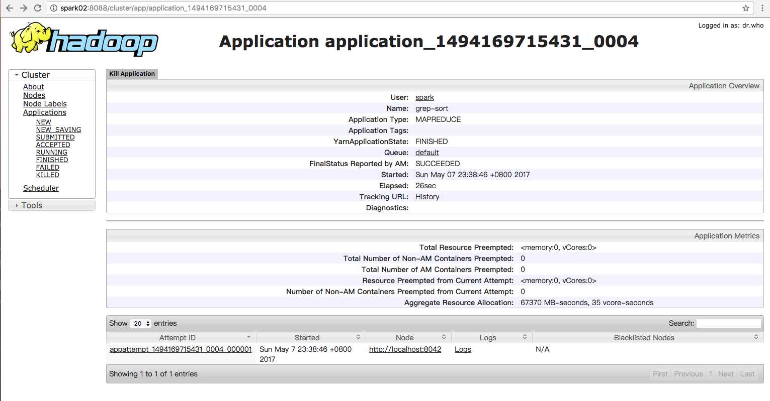Sort by Started column
770x401 pixels.
click(x=311, y=338)
